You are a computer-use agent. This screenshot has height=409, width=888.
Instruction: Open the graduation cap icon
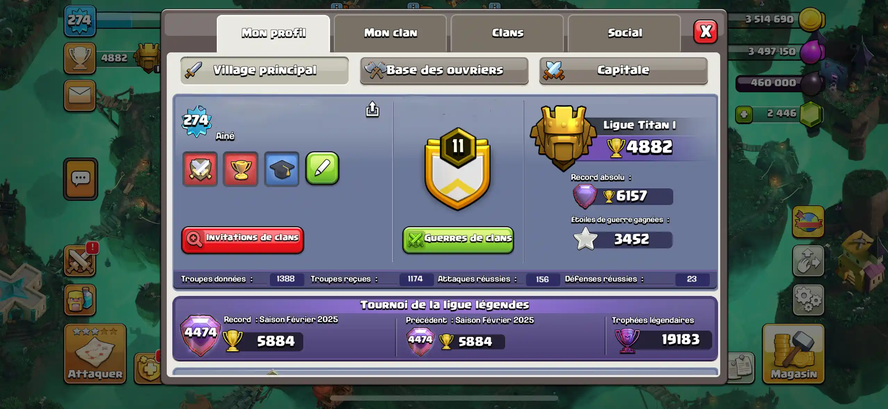coord(282,169)
